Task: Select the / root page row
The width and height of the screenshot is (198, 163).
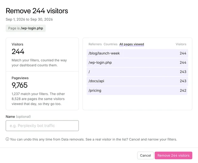Action: pyautogui.click(x=137, y=72)
